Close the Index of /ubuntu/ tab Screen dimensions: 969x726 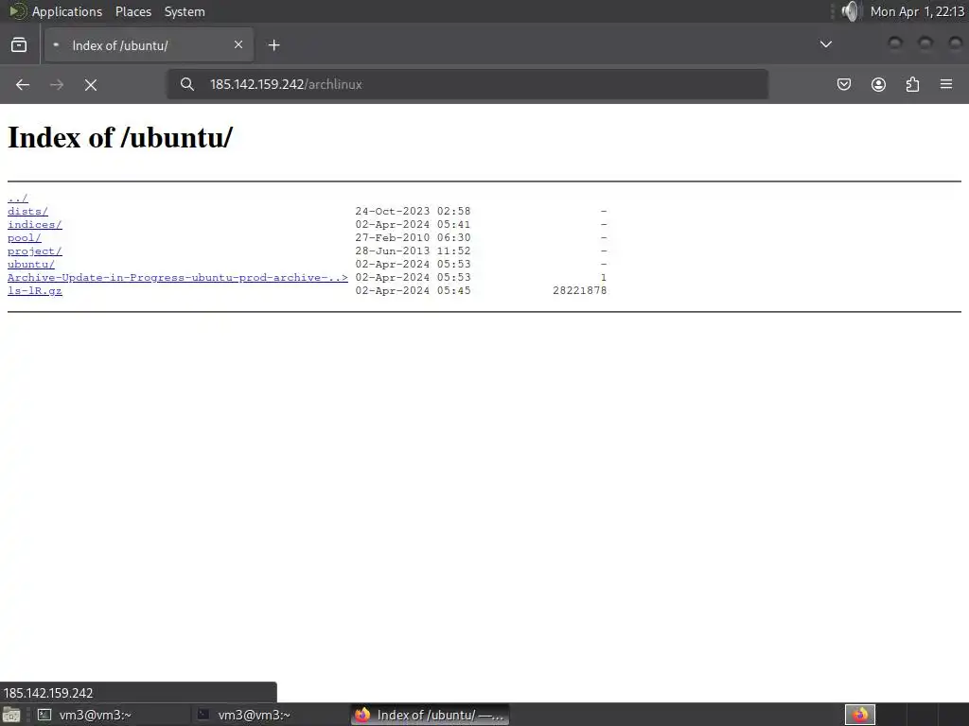pyautogui.click(x=238, y=44)
